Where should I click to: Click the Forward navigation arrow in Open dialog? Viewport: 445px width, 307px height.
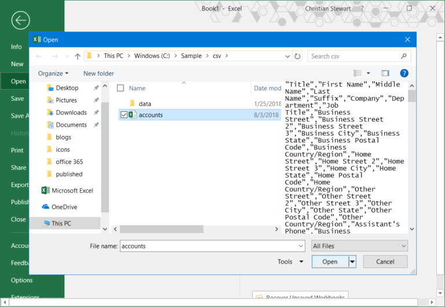(54, 56)
